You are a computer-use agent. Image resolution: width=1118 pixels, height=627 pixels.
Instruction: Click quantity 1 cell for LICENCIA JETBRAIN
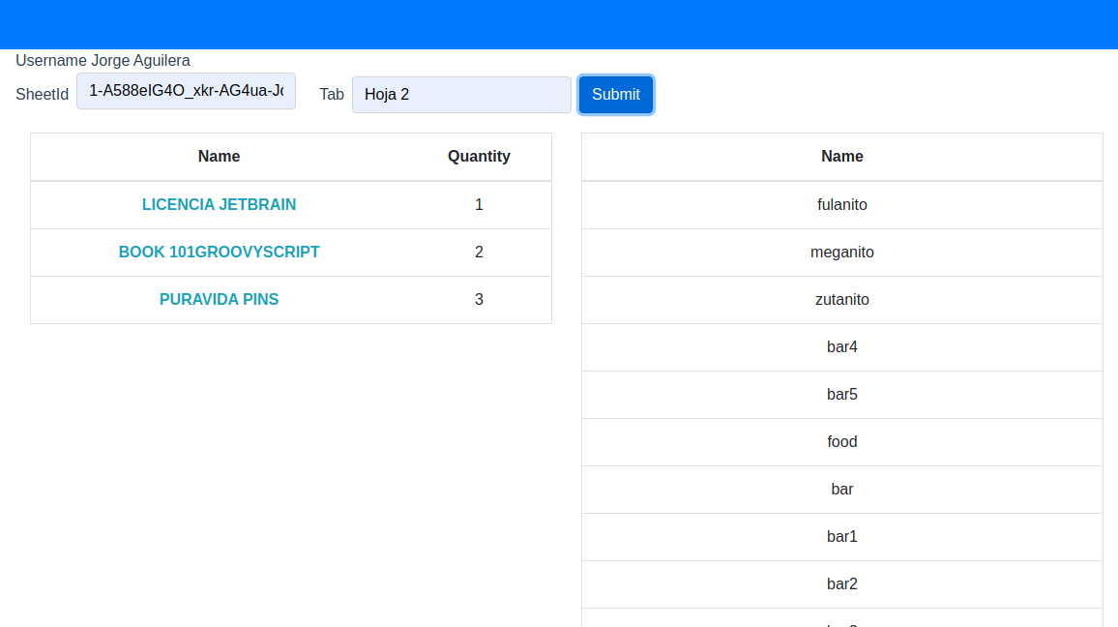(x=479, y=205)
